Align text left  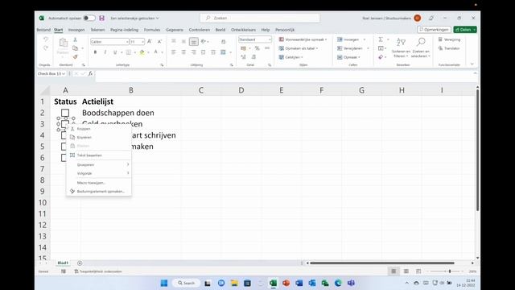(x=174, y=52)
